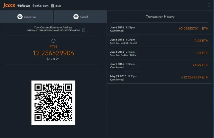Click the -25 ETH amount
The image size is (214, 138).
pyautogui.click(x=202, y=53)
